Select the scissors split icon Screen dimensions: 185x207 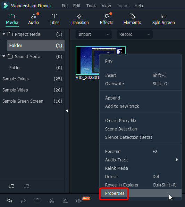[51, 201]
